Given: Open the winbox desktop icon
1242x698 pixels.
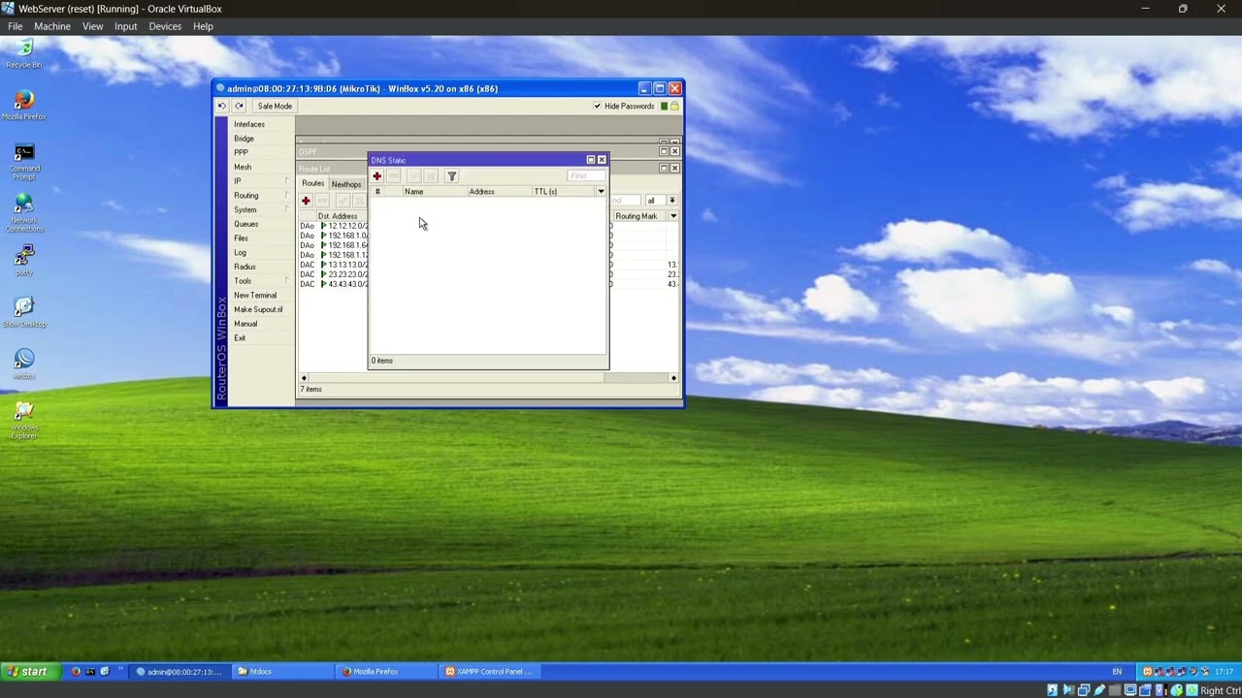Looking at the screenshot, I should [x=24, y=365].
